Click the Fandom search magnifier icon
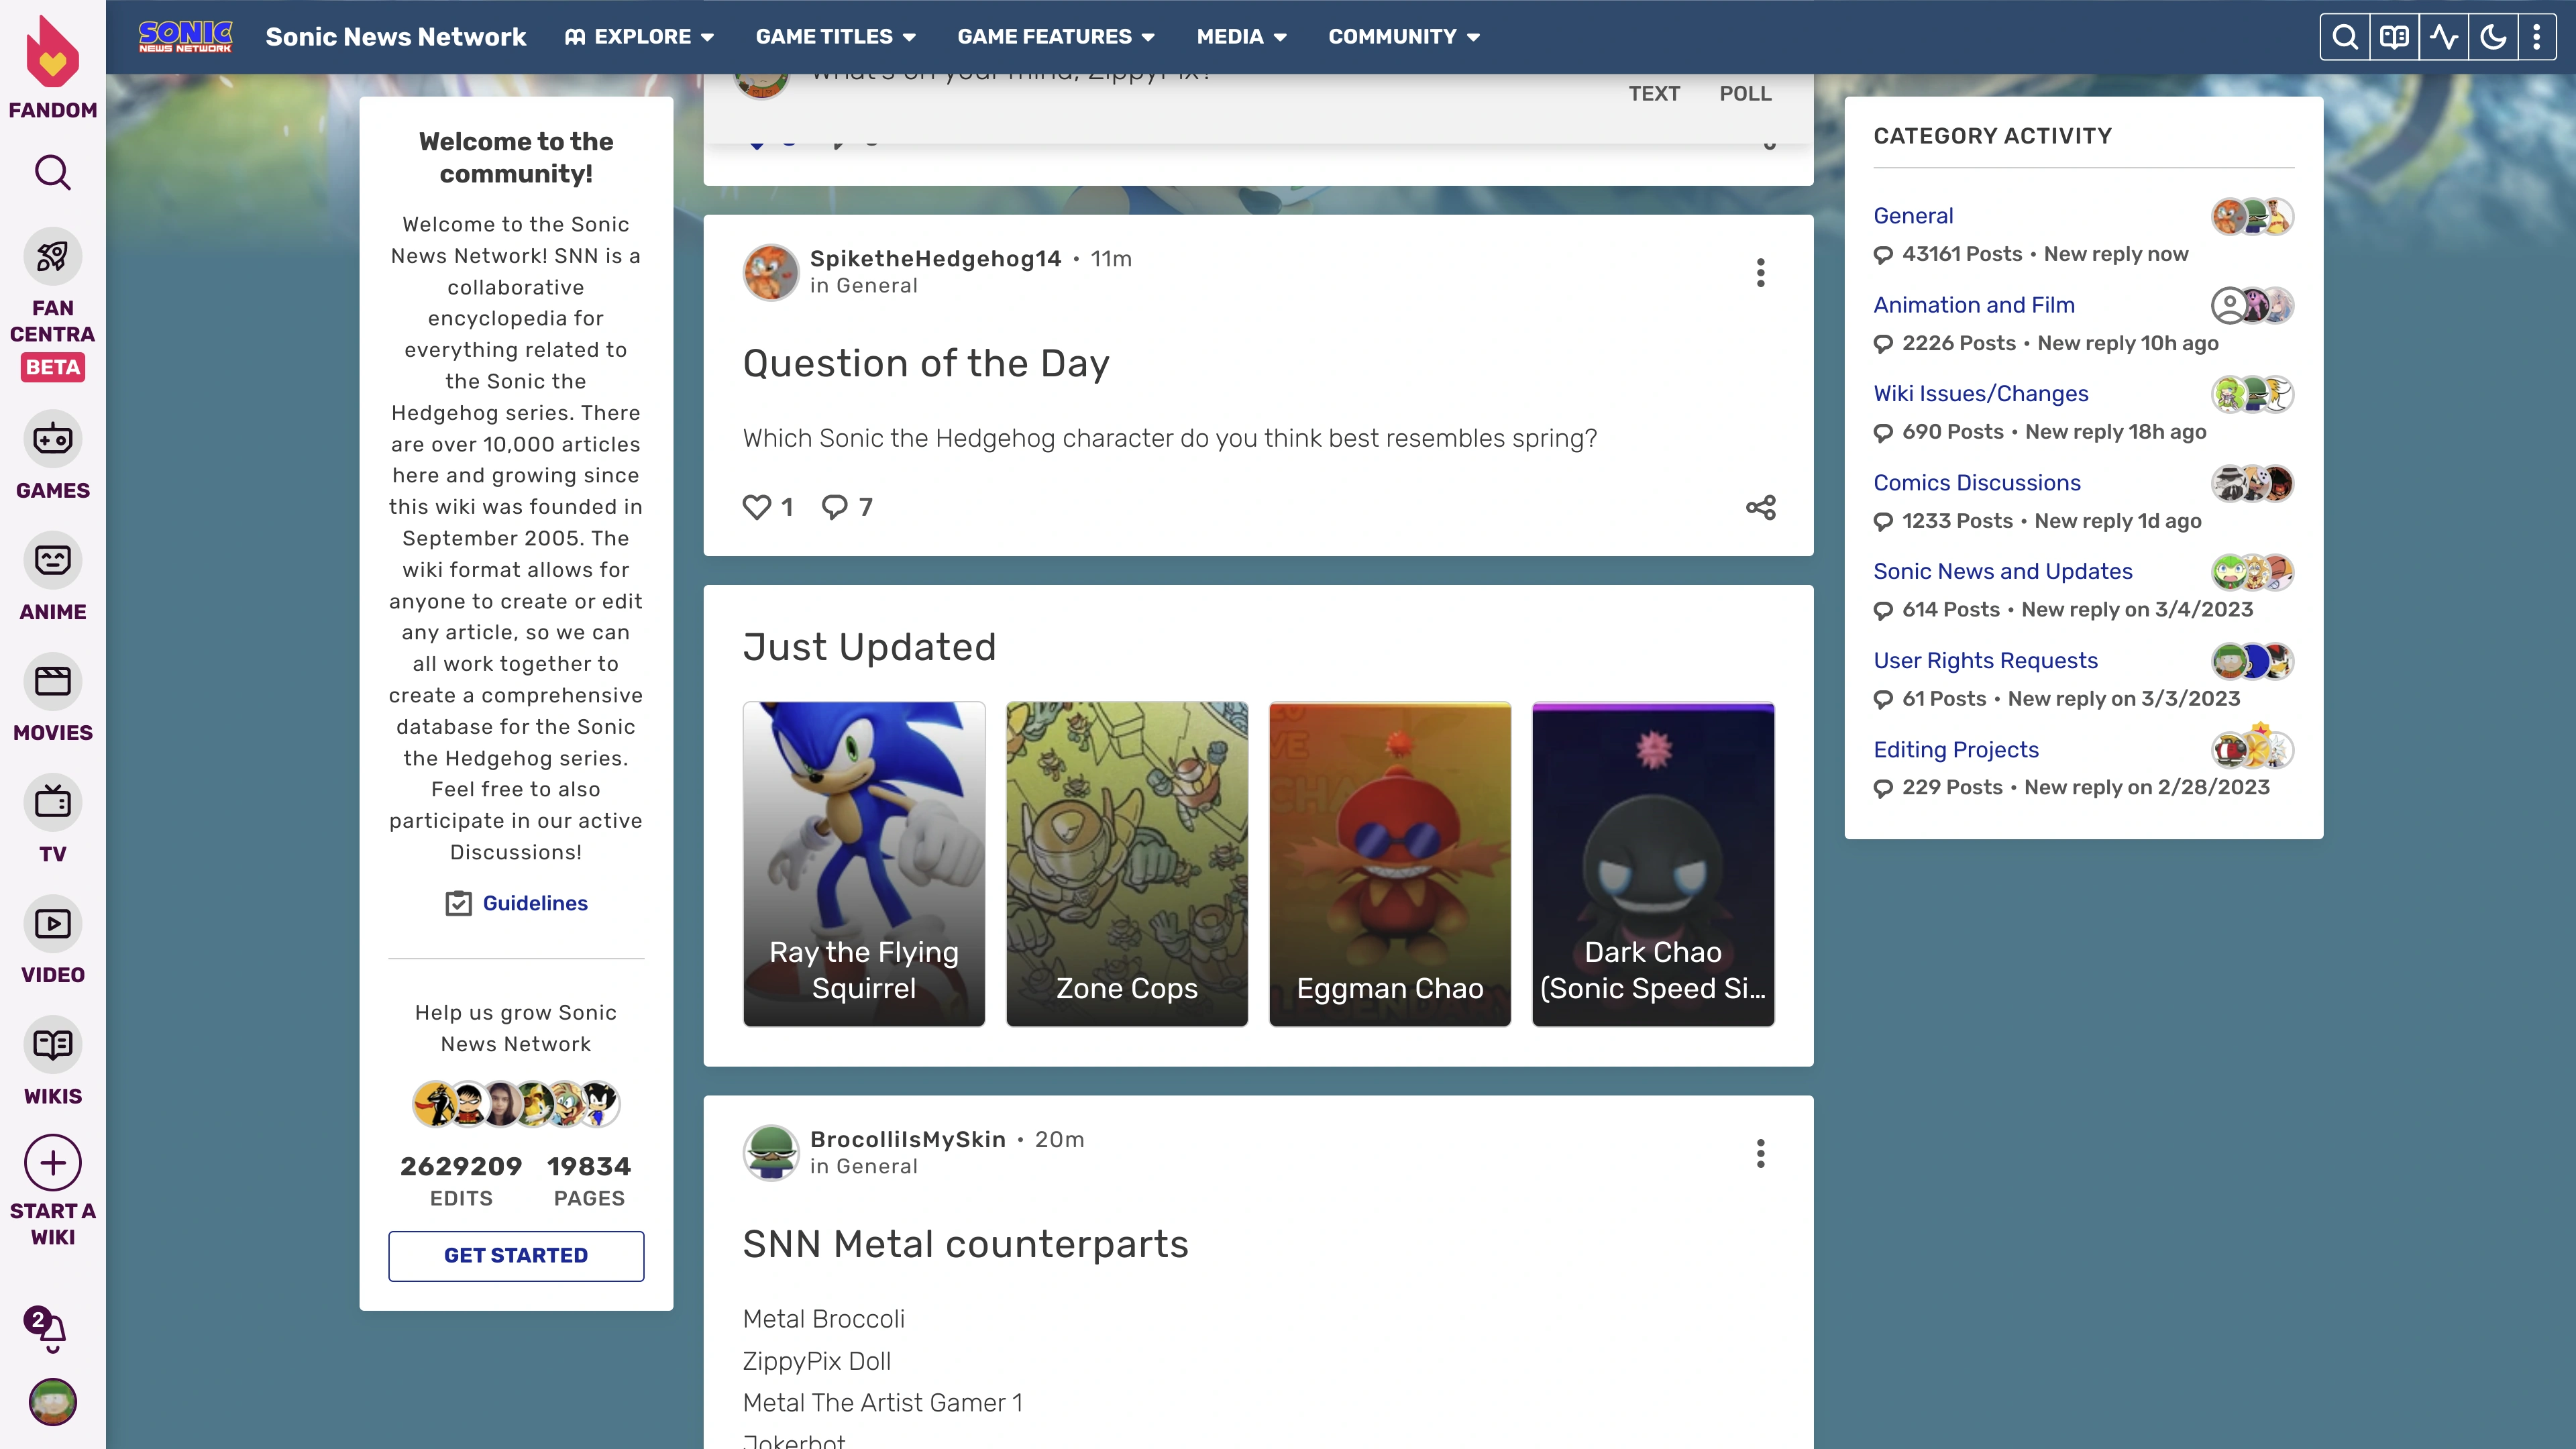Image resolution: width=2576 pixels, height=1449 pixels. 52,172
